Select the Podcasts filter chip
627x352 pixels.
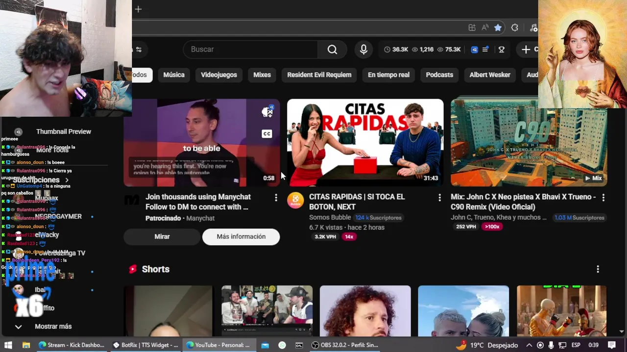tap(439, 75)
